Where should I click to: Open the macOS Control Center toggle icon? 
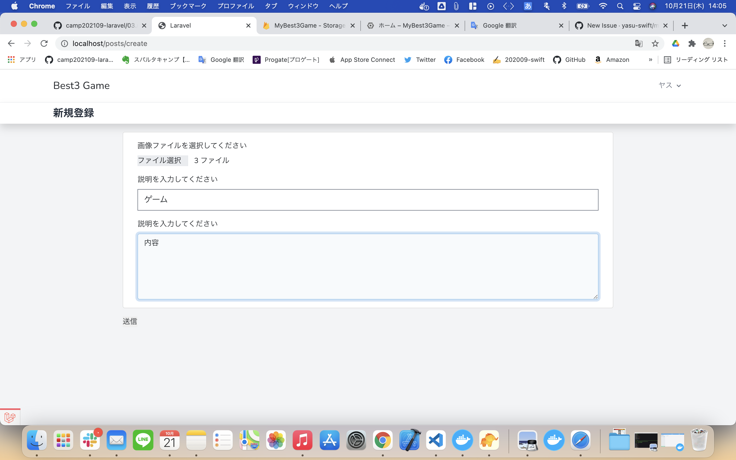(x=637, y=6)
